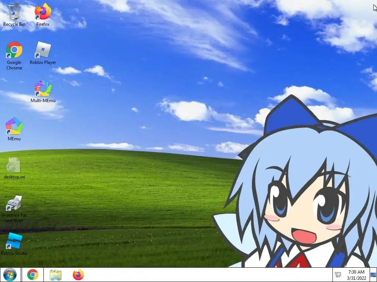This screenshot has height=282, width=377.
Task: Launch Firefox from the taskbar
Action: 78,275
